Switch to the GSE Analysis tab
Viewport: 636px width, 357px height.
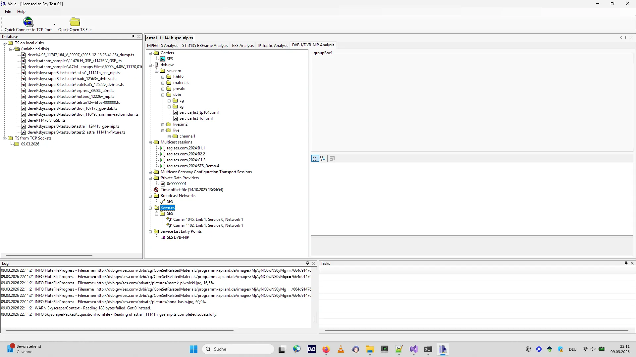pyautogui.click(x=242, y=46)
